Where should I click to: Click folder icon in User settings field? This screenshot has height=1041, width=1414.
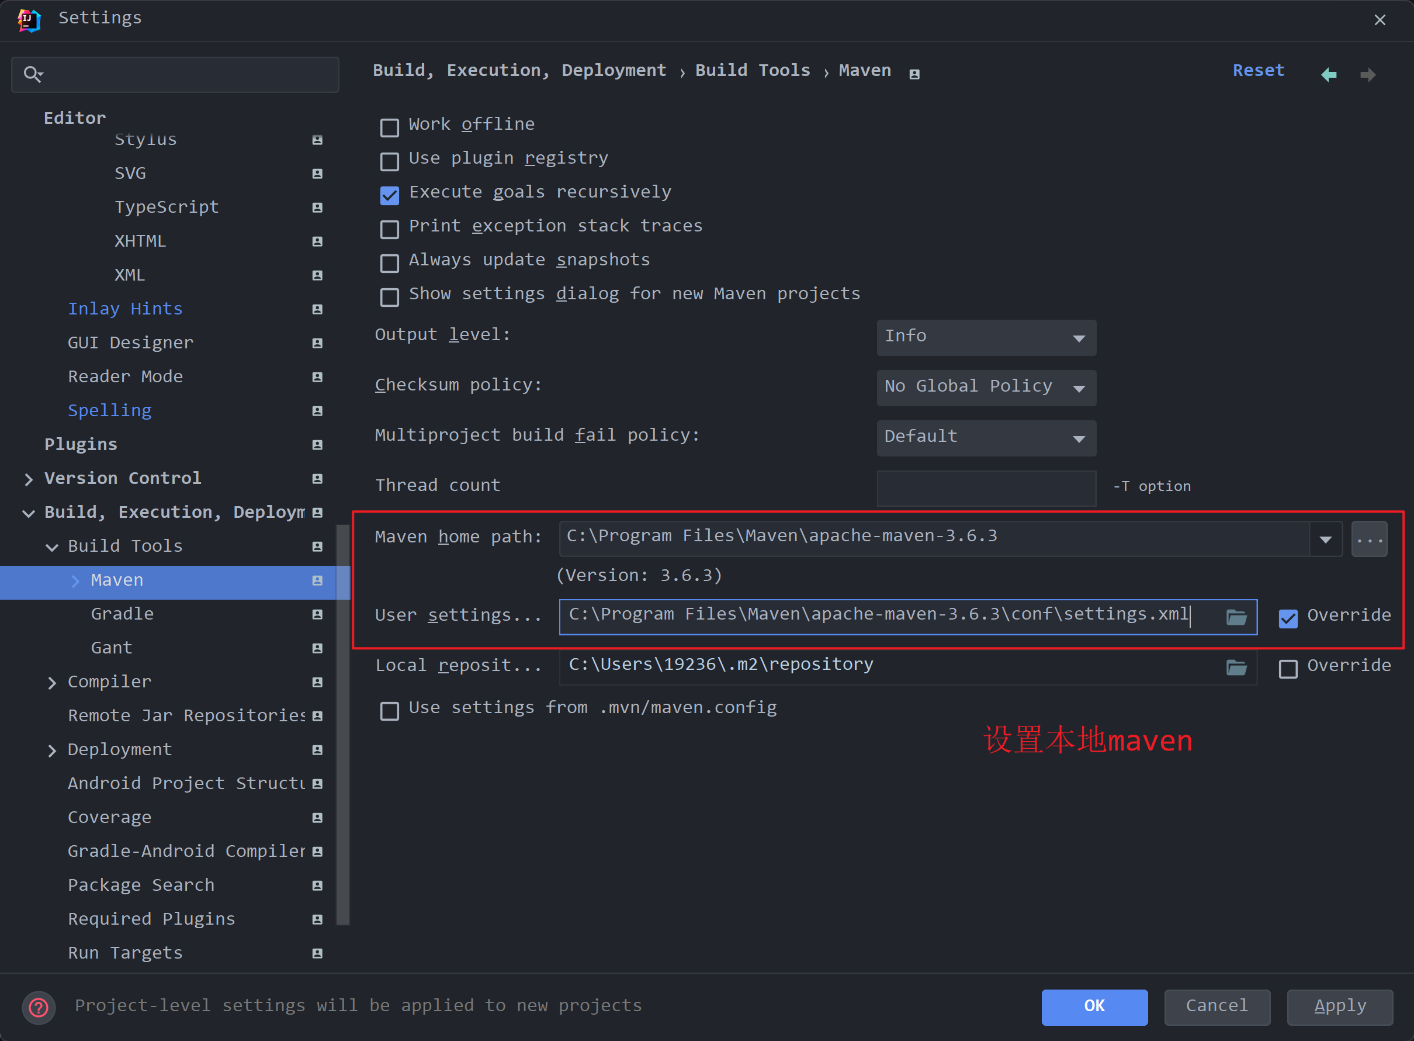tap(1236, 617)
